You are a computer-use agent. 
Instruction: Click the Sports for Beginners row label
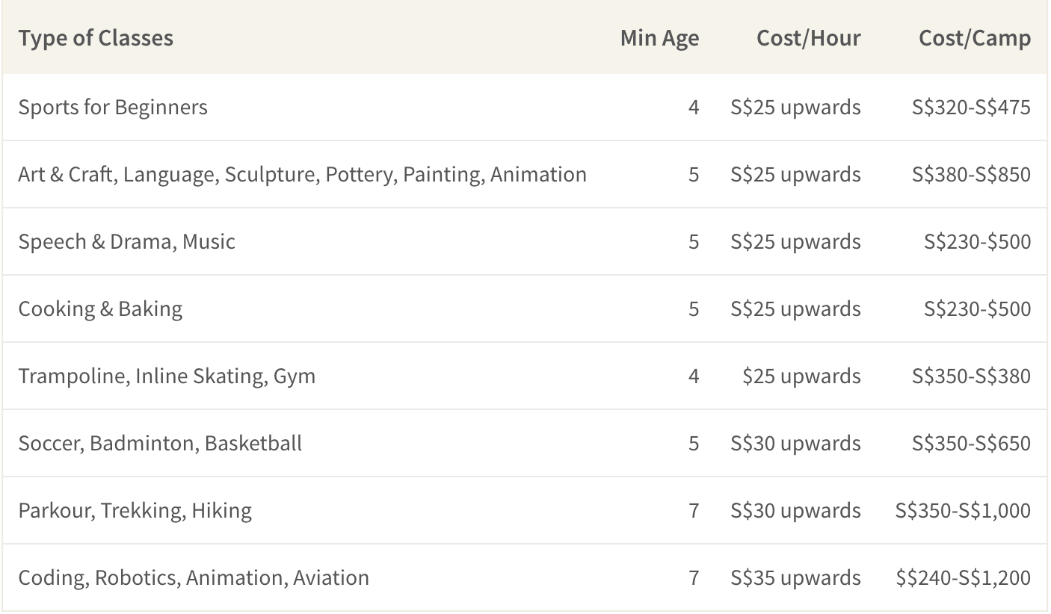[x=113, y=107]
